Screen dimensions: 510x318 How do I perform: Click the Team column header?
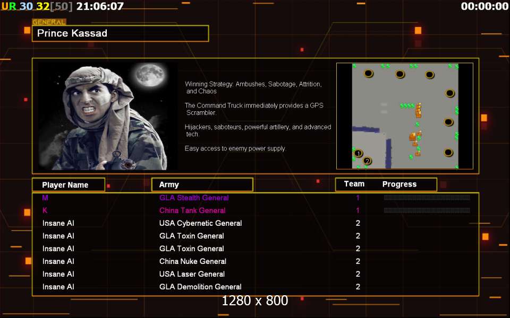[354, 184]
